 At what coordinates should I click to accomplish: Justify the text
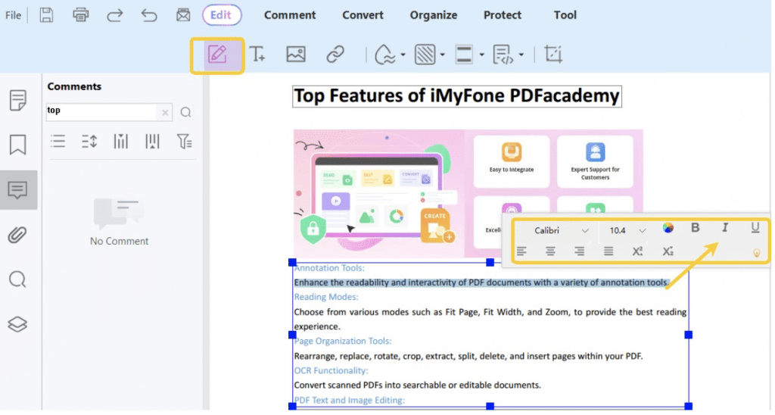(x=608, y=251)
